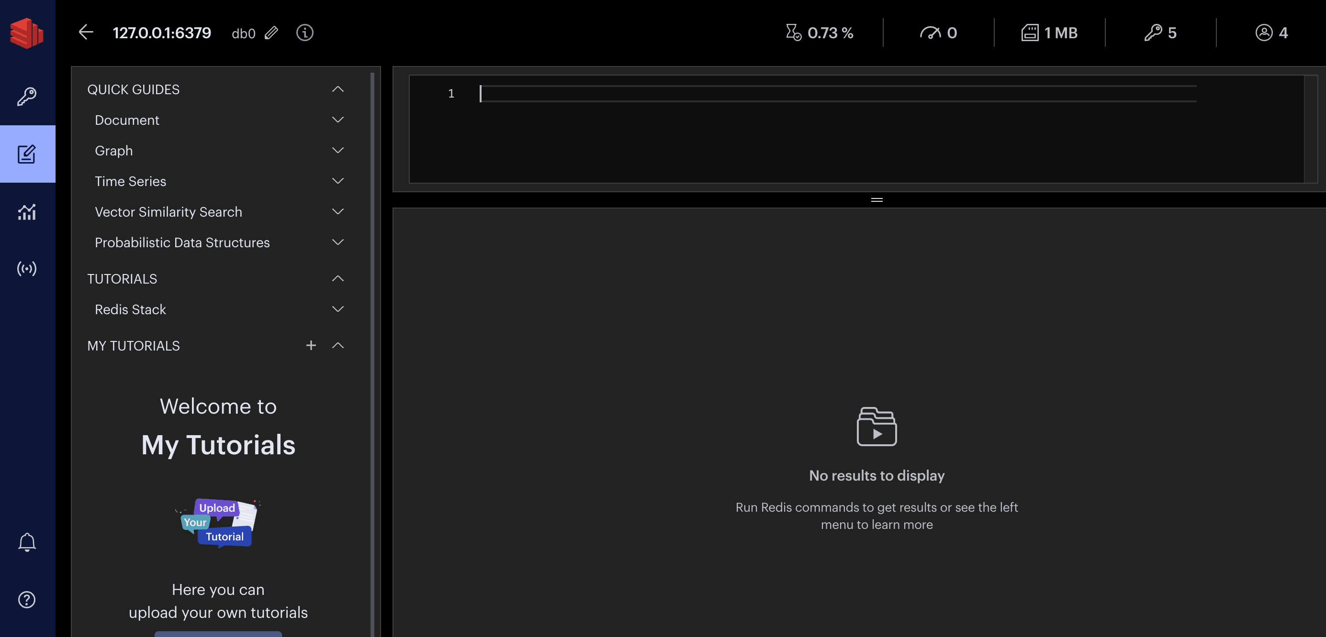Select the Workbench icon in sidebar
Viewport: 1326px width, 637px height.
coord(27,154)
